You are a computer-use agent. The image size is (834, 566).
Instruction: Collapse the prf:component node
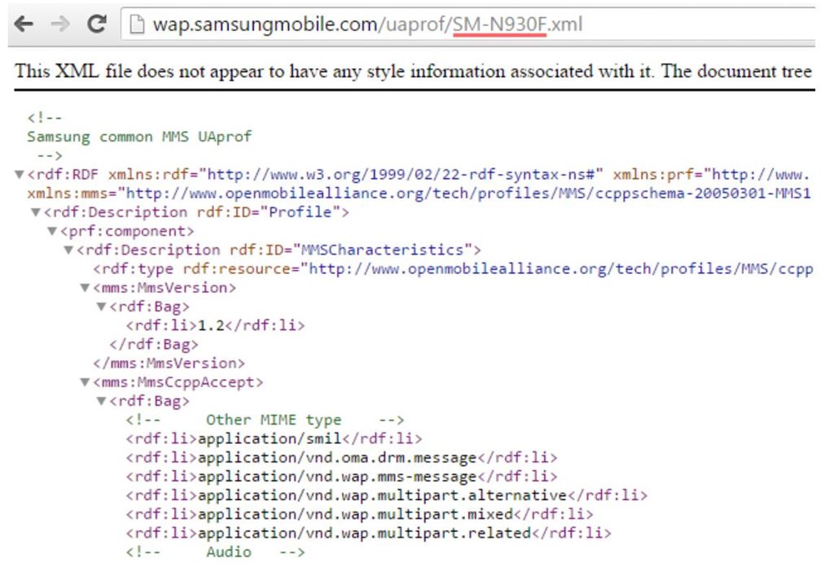pos(52,231)
